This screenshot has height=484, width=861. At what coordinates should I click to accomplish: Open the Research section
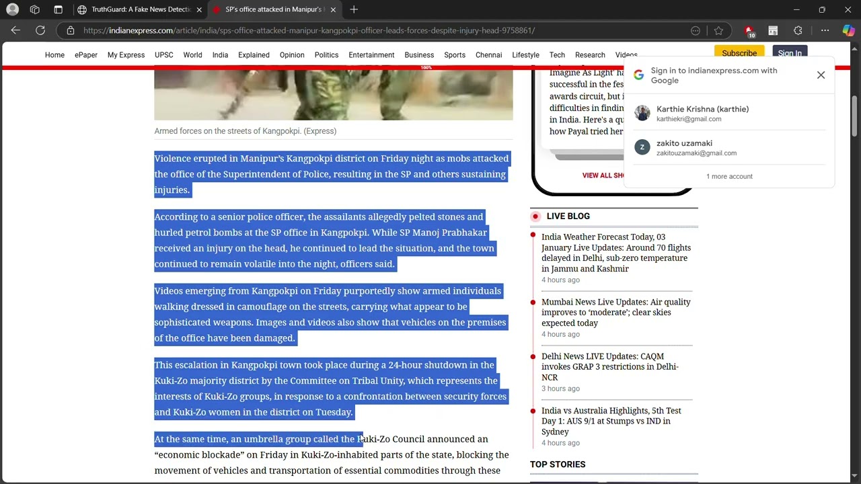590,55
